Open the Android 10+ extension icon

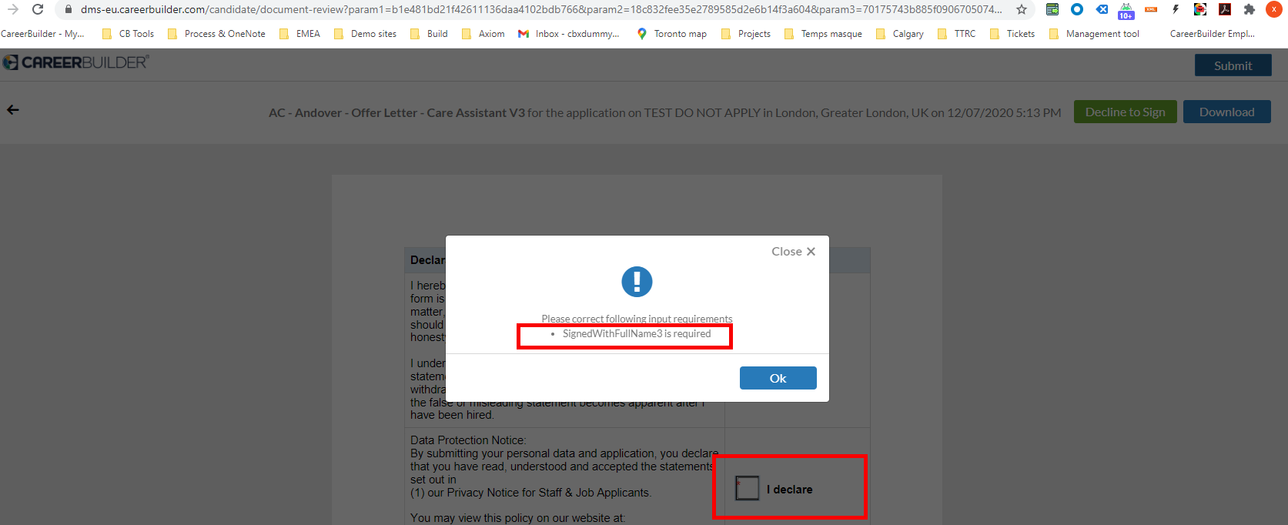(x=1126, y=10)
